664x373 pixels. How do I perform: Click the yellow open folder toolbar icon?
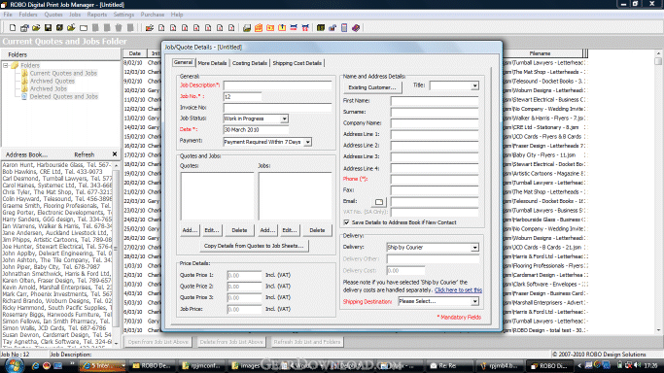36,28
